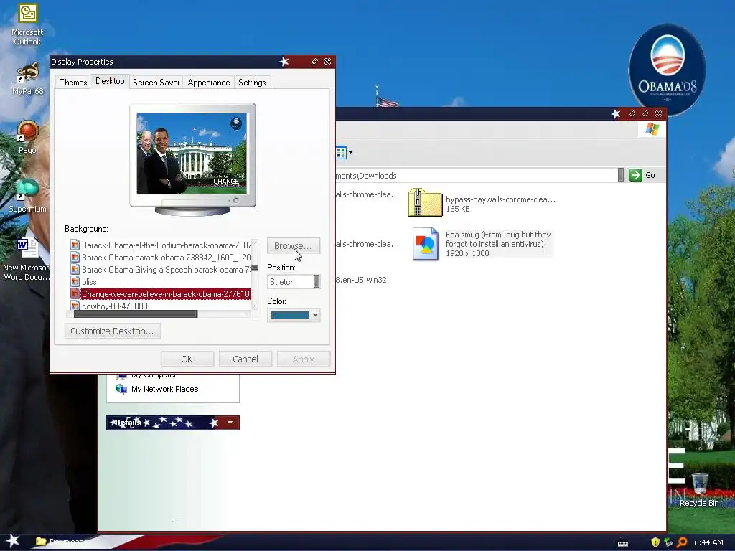
Task: Open the Views dropdown arrow in Explorer
Action: click(x=350, y=152)
